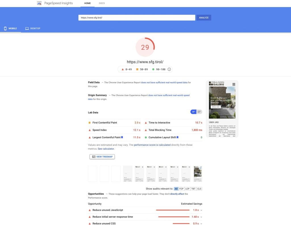Switch lab data to expanded list view
291x225 pixels.
click(199, 112)
